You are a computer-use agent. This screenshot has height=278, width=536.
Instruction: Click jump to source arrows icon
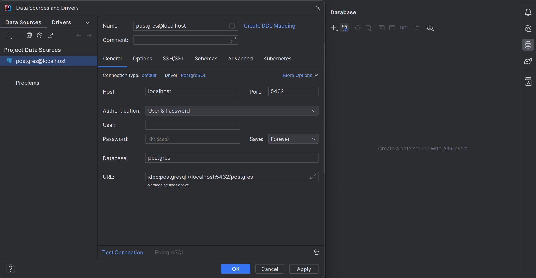[416, 28]
